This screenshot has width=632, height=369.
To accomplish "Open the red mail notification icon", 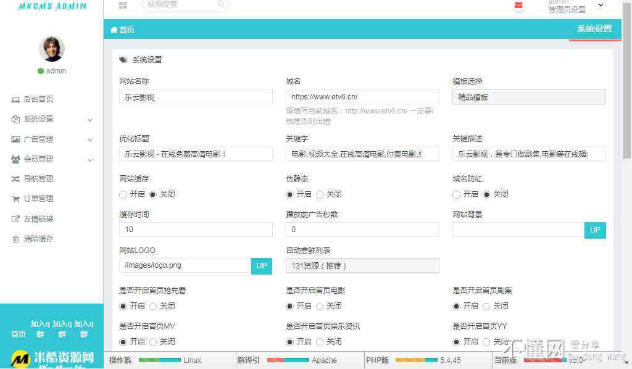I will click(518, 6).
